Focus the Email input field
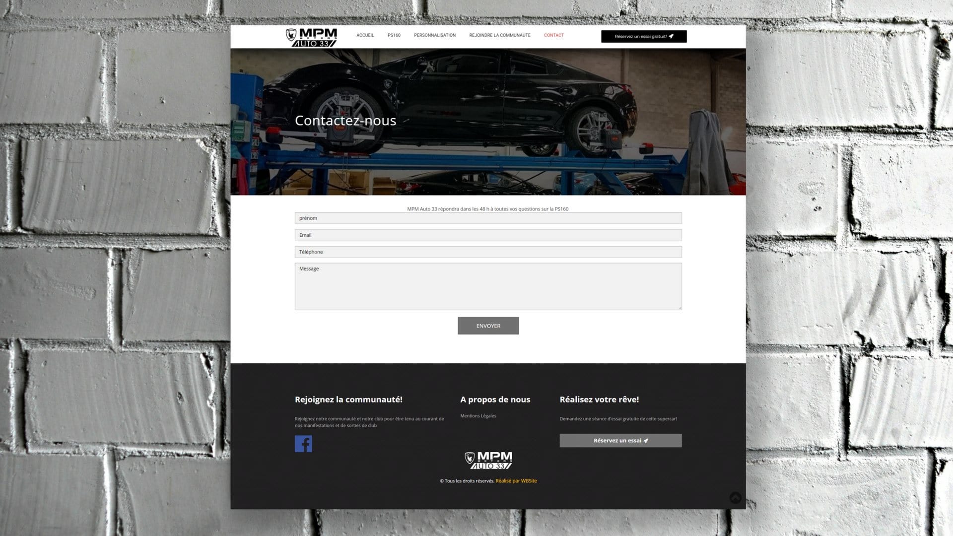 pyautogui.click(x=488, y=235)
